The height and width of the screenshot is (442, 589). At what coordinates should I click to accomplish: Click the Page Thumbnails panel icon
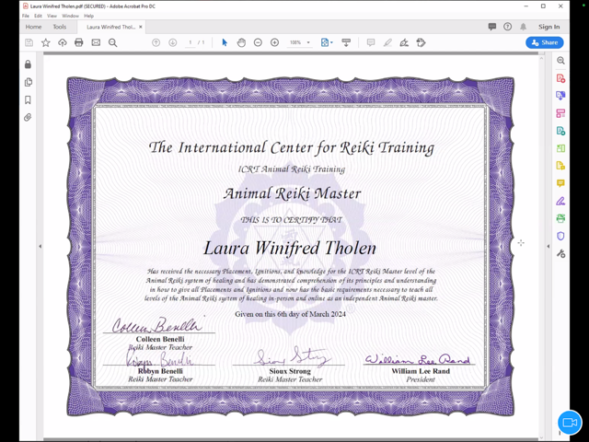28,83
